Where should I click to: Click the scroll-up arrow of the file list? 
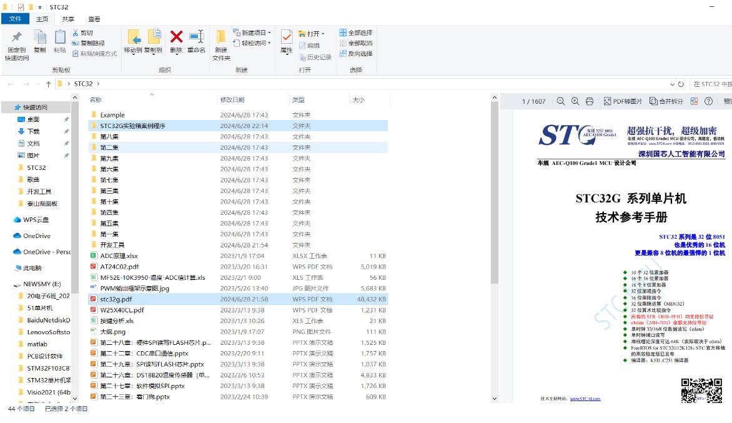coord(495,97)
